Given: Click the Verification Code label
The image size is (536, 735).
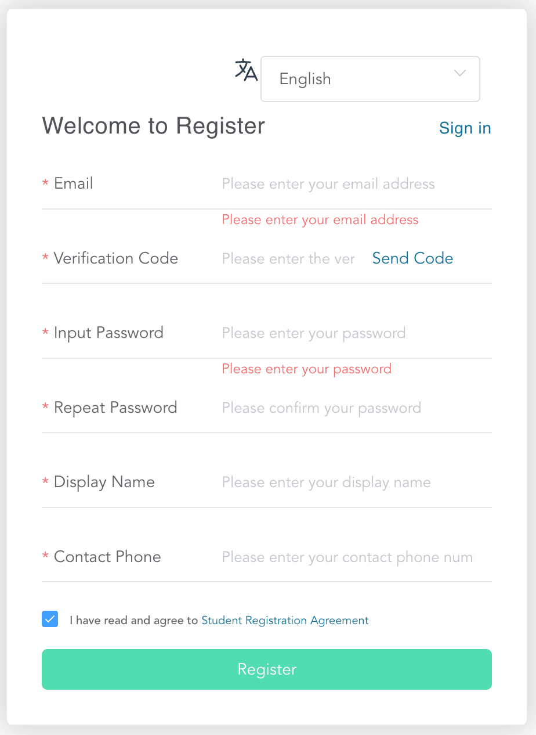Looking at the screenshot, I should pyautogui.click(x=115, y=258).
